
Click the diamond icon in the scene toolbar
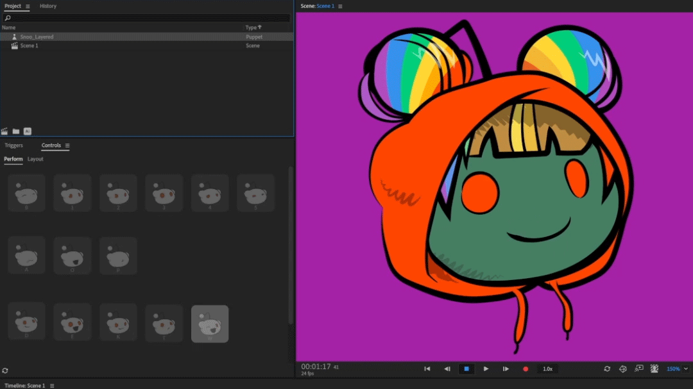622,368
